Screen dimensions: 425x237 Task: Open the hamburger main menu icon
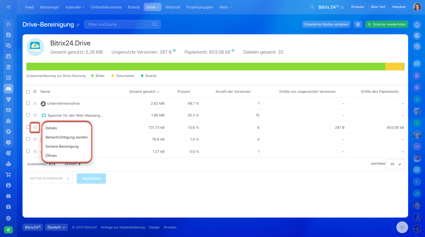pos(8,7)
